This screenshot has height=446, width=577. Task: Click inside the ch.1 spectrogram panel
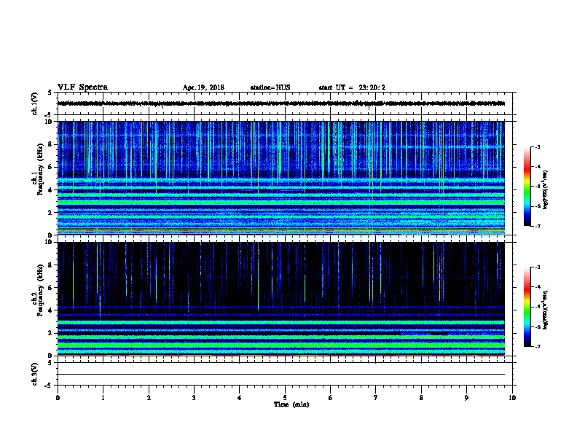coord(281,178)
